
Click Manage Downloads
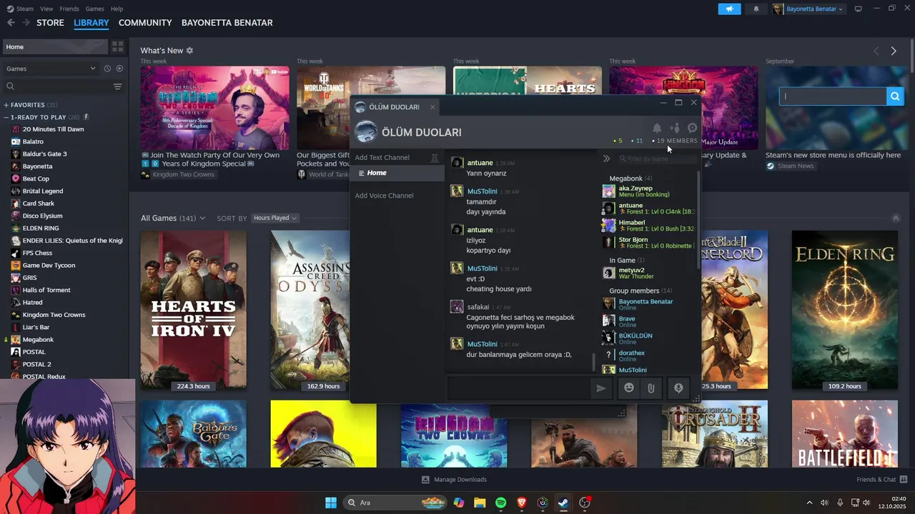(x=454, y=479)
